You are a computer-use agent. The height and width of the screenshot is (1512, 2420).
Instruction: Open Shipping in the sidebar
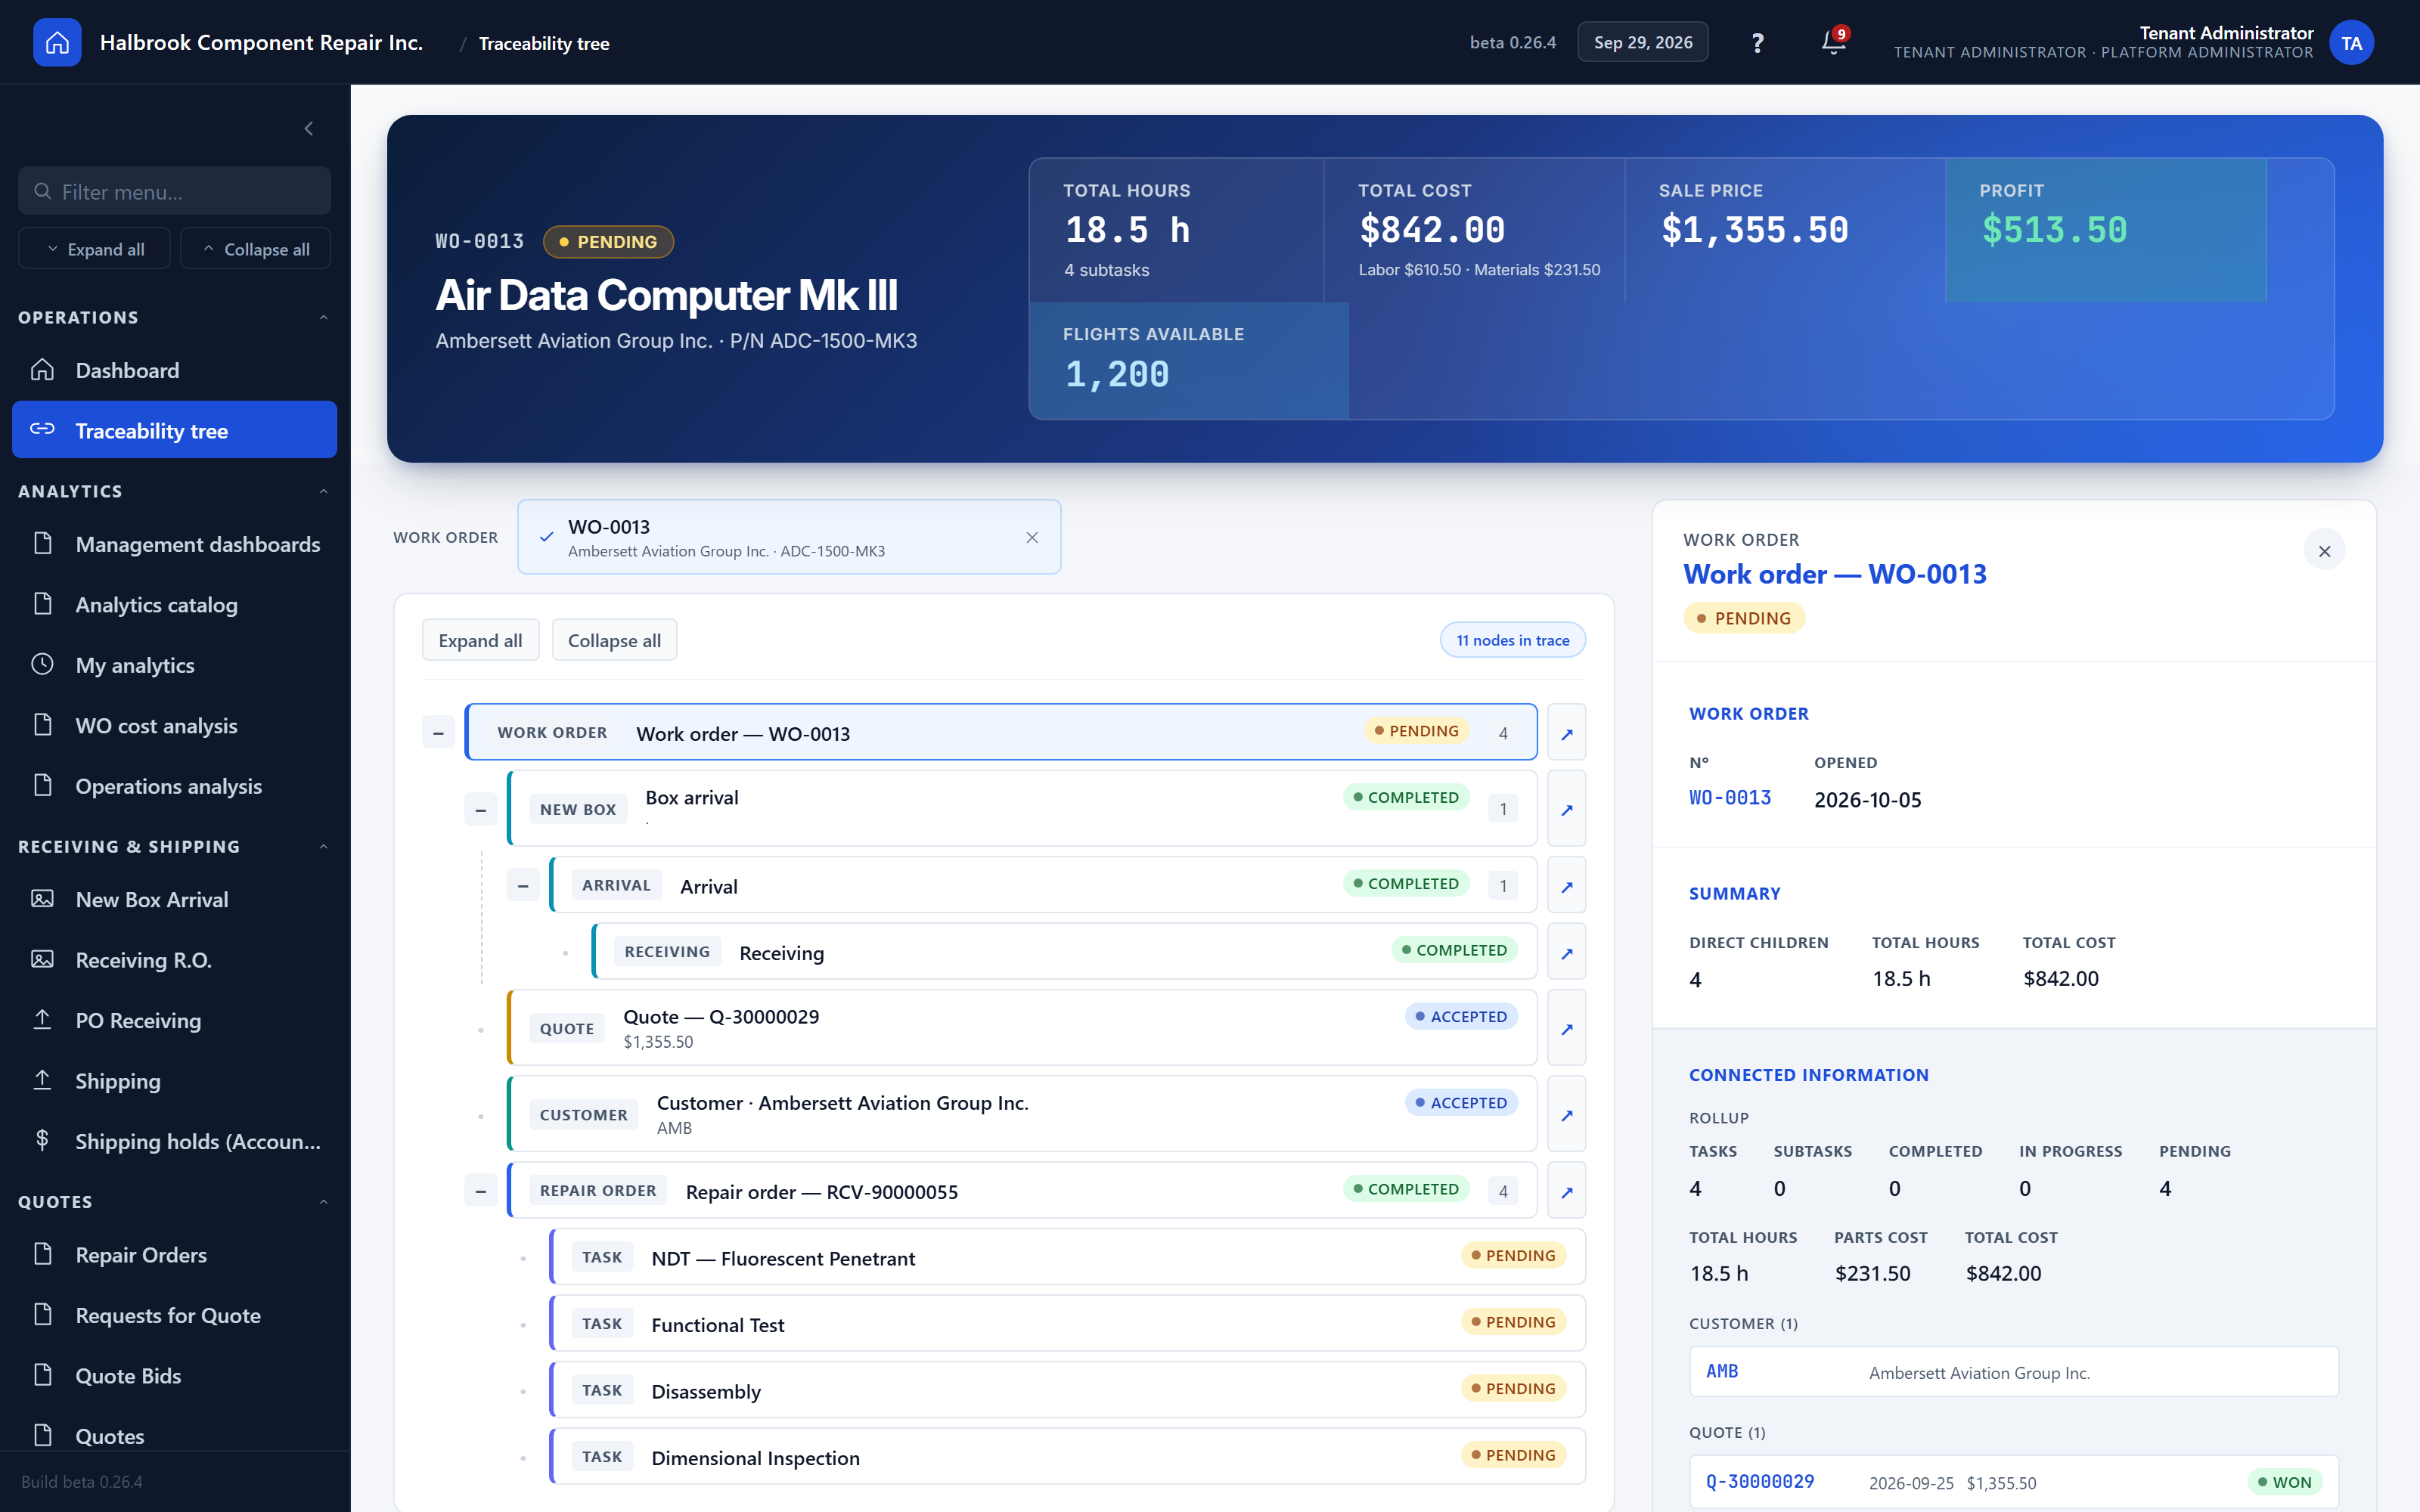point(174,1081)
